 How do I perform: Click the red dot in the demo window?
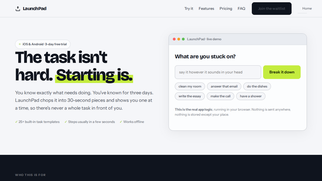174,39
